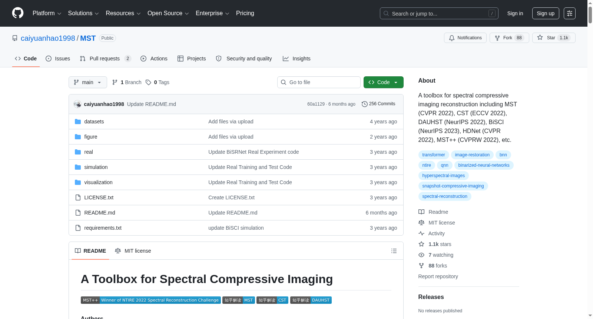Image resolution: width=593 pixels, height=319 pixels.
Task: Open commit hash 60a1129
Action: coord(316,104)
